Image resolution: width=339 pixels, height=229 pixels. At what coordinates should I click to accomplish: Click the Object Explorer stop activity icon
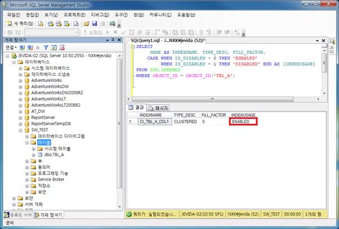pyautogui.click(x=38, y=47)
